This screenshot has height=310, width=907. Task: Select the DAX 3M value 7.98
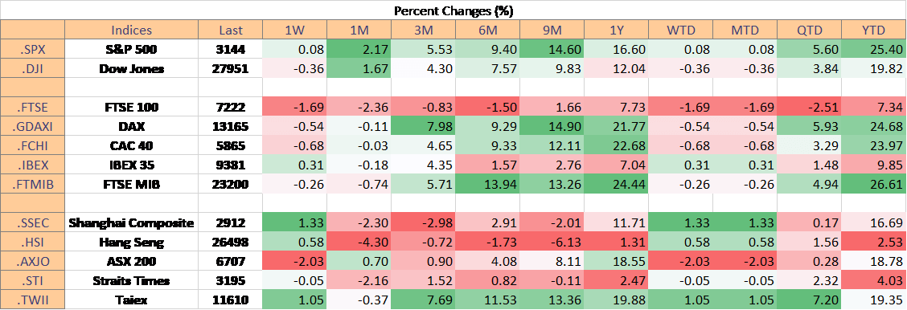point(424,126)
